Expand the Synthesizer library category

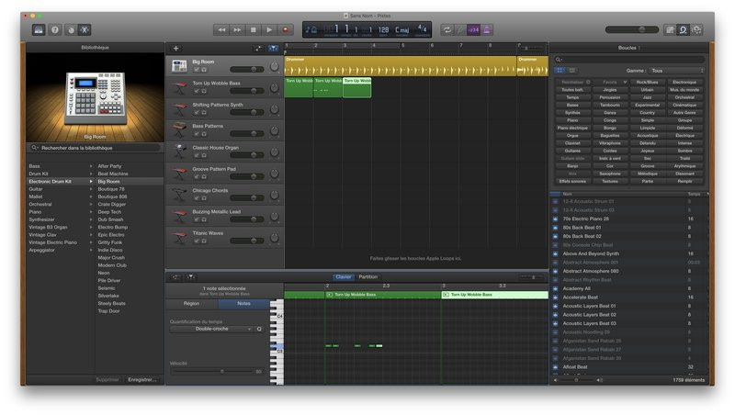click(91, 219)
